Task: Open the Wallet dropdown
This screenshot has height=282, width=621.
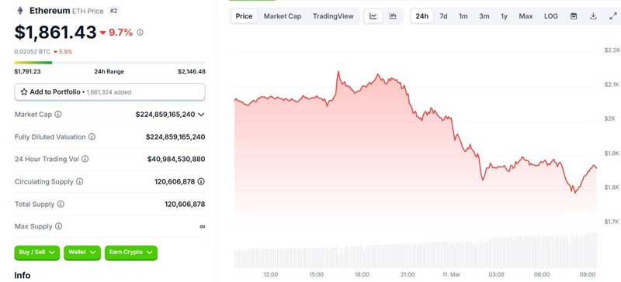Action: click(82, 253)
